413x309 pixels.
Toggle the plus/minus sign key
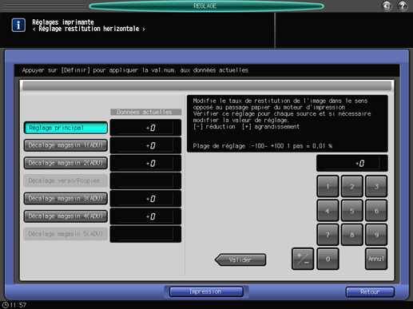(x=303, y=259)
